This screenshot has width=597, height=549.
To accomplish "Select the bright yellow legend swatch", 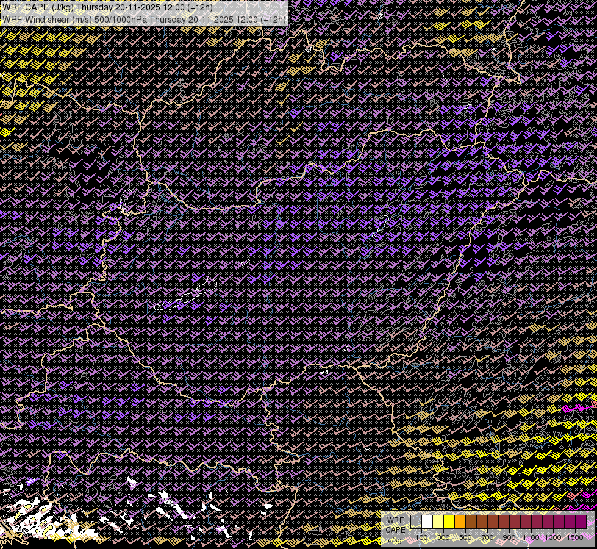I will [449, 522].
